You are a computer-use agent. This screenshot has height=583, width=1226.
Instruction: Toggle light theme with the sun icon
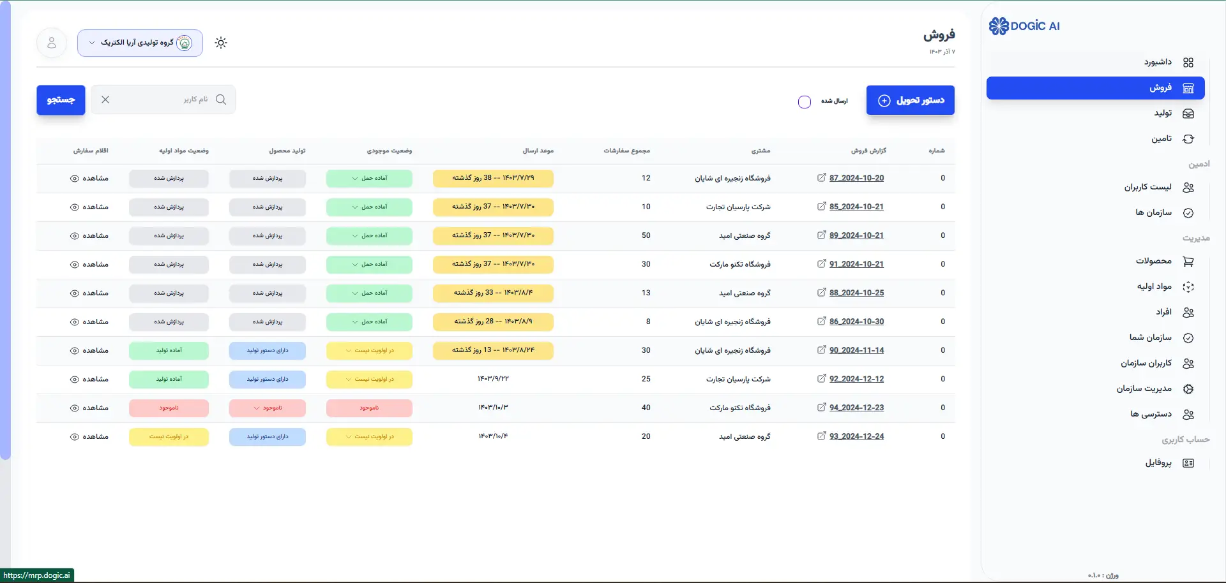click(220, 42)
